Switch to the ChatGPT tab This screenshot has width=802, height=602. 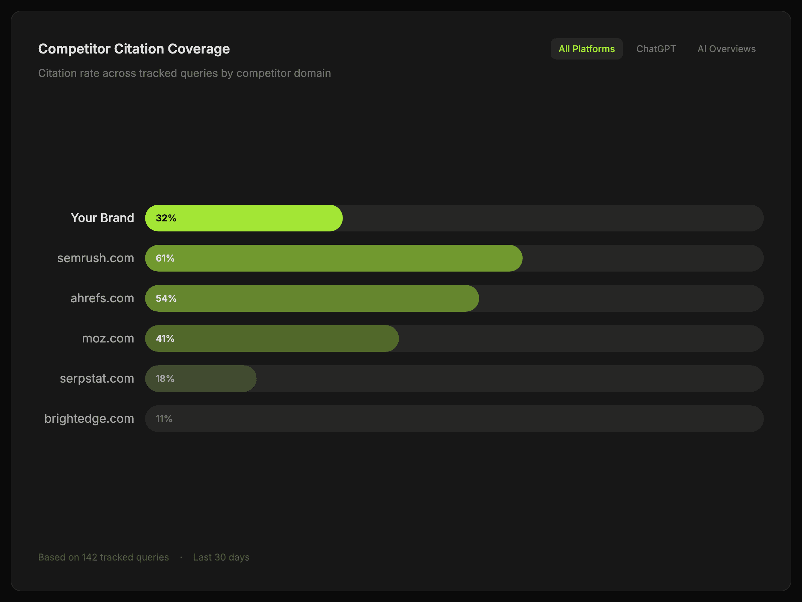tap(656, 49)
